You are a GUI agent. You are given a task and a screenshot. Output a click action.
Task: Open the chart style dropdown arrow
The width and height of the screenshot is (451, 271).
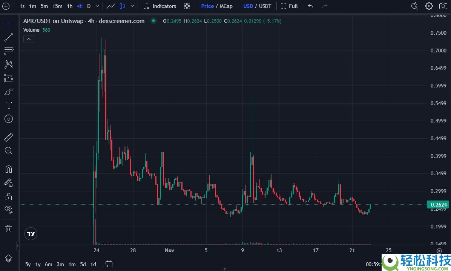pos(132,6)
